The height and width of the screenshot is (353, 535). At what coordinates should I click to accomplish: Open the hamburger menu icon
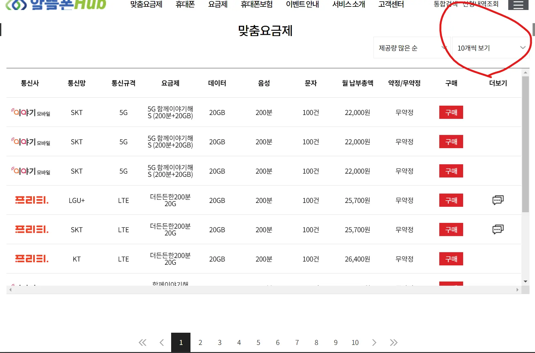518,5
